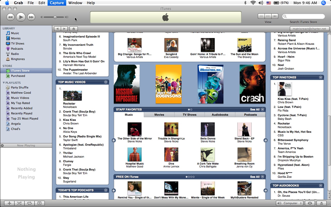
Task: Click See All in Staff Favorites
Action: click(x=257, y=109)
